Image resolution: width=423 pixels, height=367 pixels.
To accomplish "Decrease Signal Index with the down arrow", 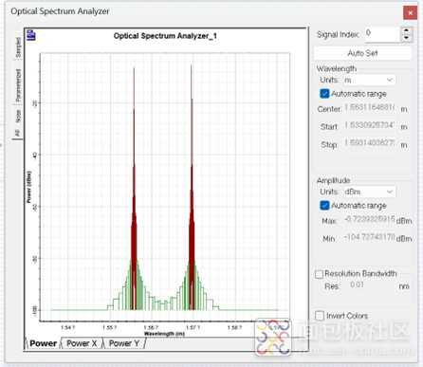I will coord(406,38).
